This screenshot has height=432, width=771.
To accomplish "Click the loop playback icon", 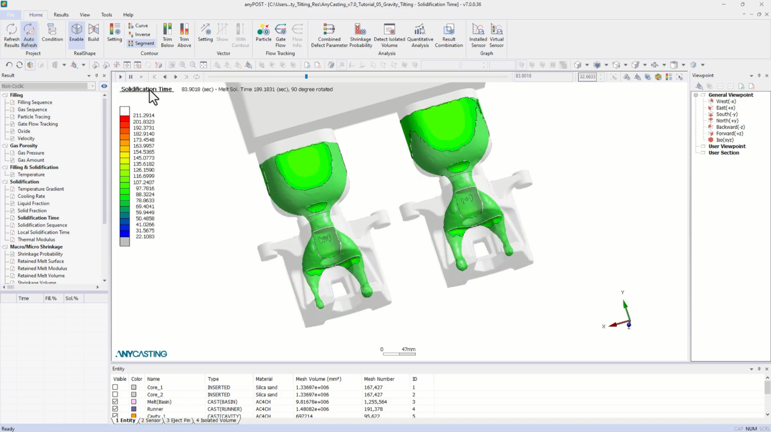I will tap(197, 77).
